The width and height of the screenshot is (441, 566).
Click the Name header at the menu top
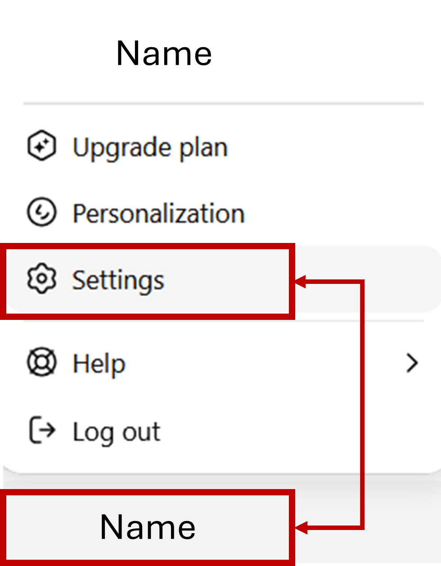(x=164, y=53)
